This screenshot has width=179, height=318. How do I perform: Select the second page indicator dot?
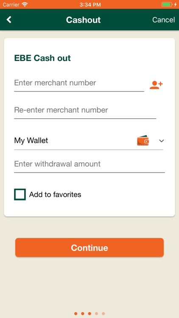click(83, 313)
